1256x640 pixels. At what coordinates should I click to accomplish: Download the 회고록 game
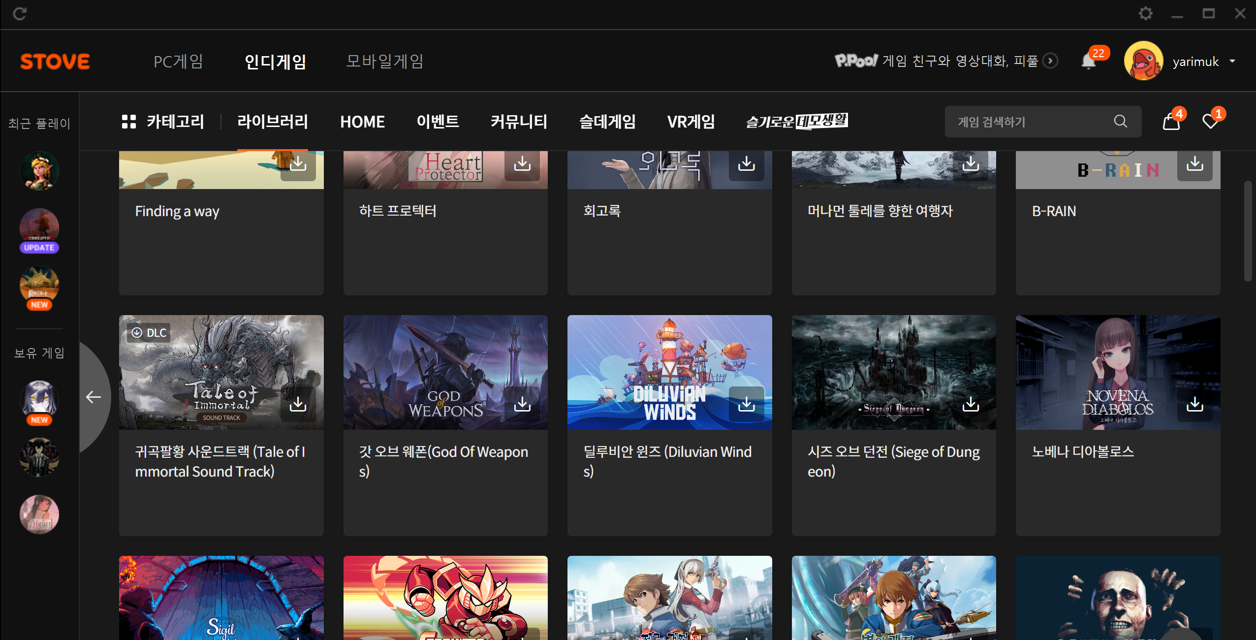click(747, 164)
